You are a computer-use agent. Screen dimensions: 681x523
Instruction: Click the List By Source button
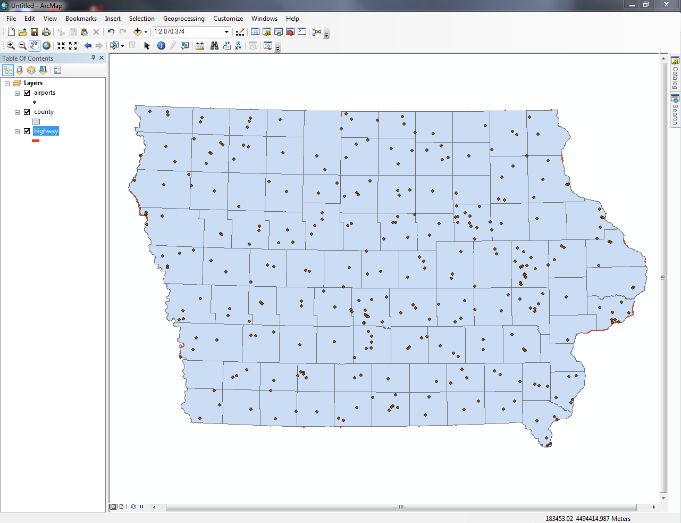(x=19, y=70)
